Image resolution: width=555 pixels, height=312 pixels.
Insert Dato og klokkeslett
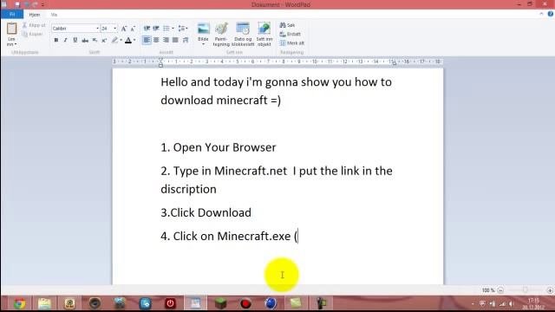pyautogui.click(x=243, y=35)
